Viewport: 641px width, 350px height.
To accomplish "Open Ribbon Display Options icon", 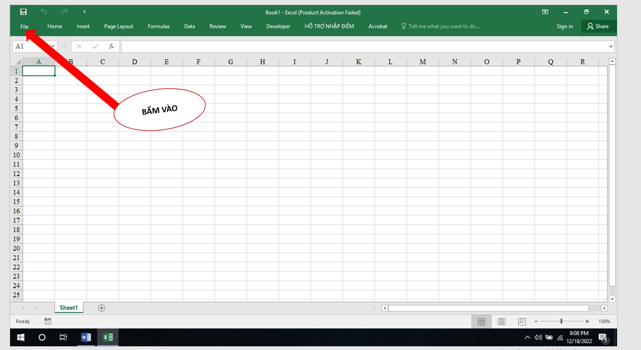I will [546, 12].
